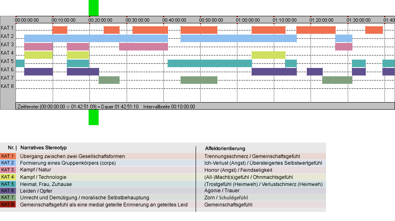Select the purple KAT 6 segment after 01:00:00:00
The width and height of the screenshot is (395, 221).
[x=274, y=72]
